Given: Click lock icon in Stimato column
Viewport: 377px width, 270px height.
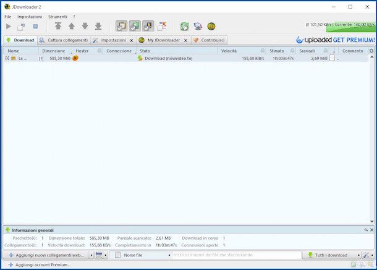Looking at the screenshot, I should click(292, 51).
